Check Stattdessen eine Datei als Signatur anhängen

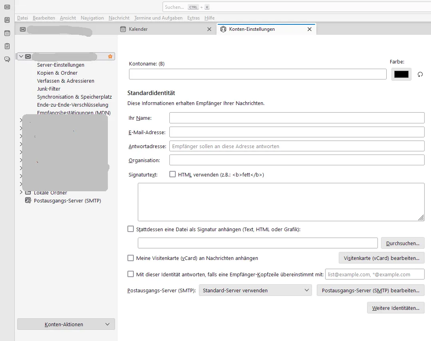point(131,229)
